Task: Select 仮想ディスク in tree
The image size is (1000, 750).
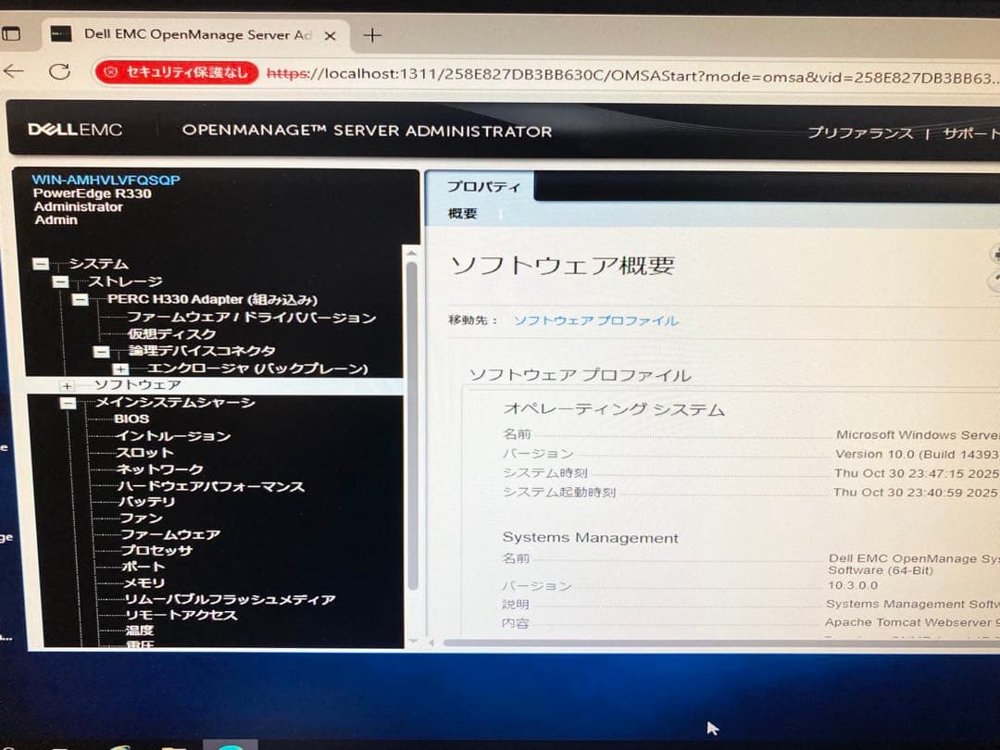Action: click(171, 334)
